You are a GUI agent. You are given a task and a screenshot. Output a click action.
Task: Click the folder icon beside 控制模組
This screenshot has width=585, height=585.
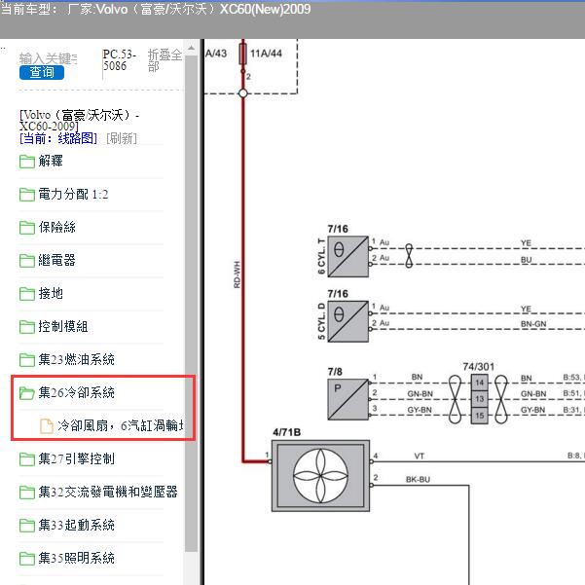pos(27,327)
